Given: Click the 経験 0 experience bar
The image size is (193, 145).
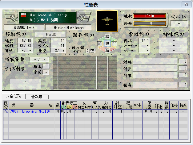Looking at the screenshot, I should [x=149, y=23].
